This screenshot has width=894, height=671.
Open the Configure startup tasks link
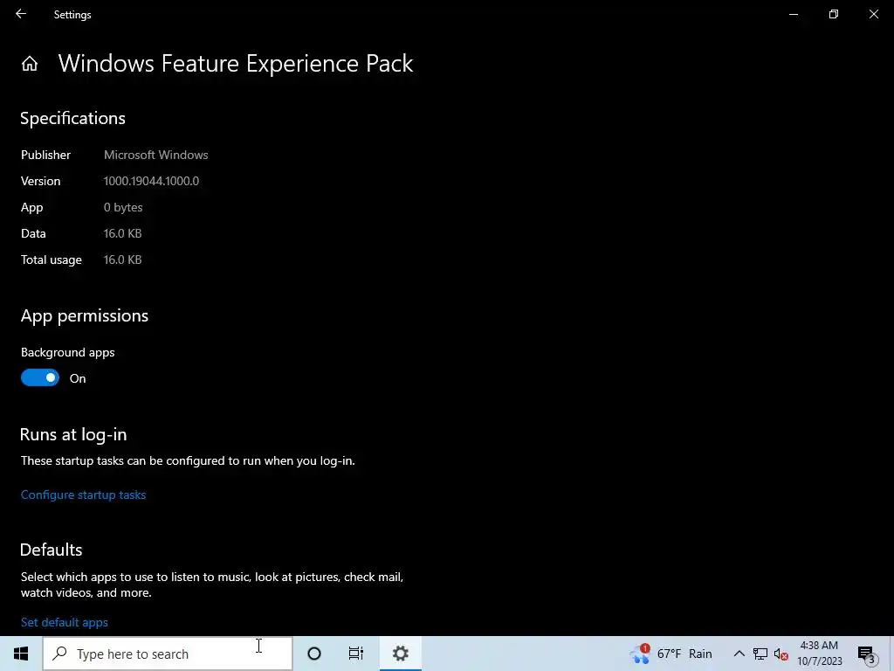(x=83, y=495)
